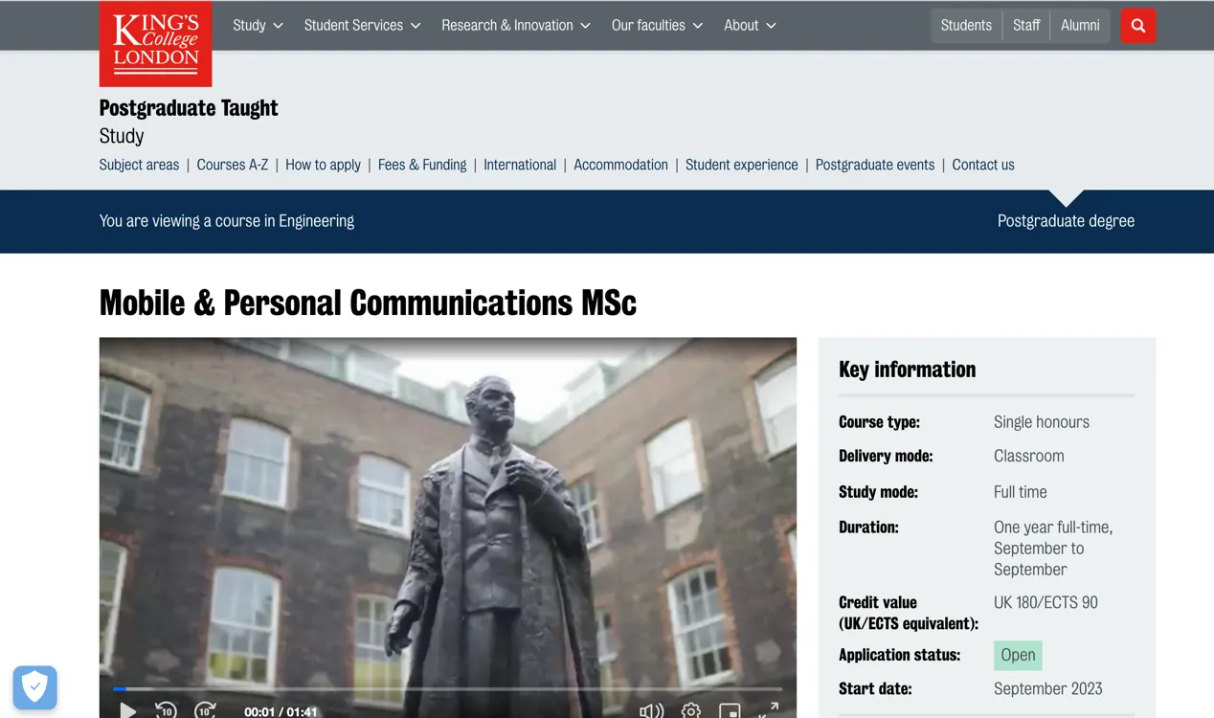
Task: Click the King's College London logo
Action: [x=155, y=43]
